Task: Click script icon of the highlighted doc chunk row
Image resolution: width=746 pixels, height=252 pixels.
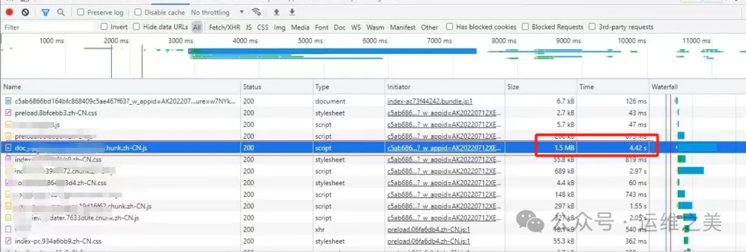Action: click(x=8, y=148)
